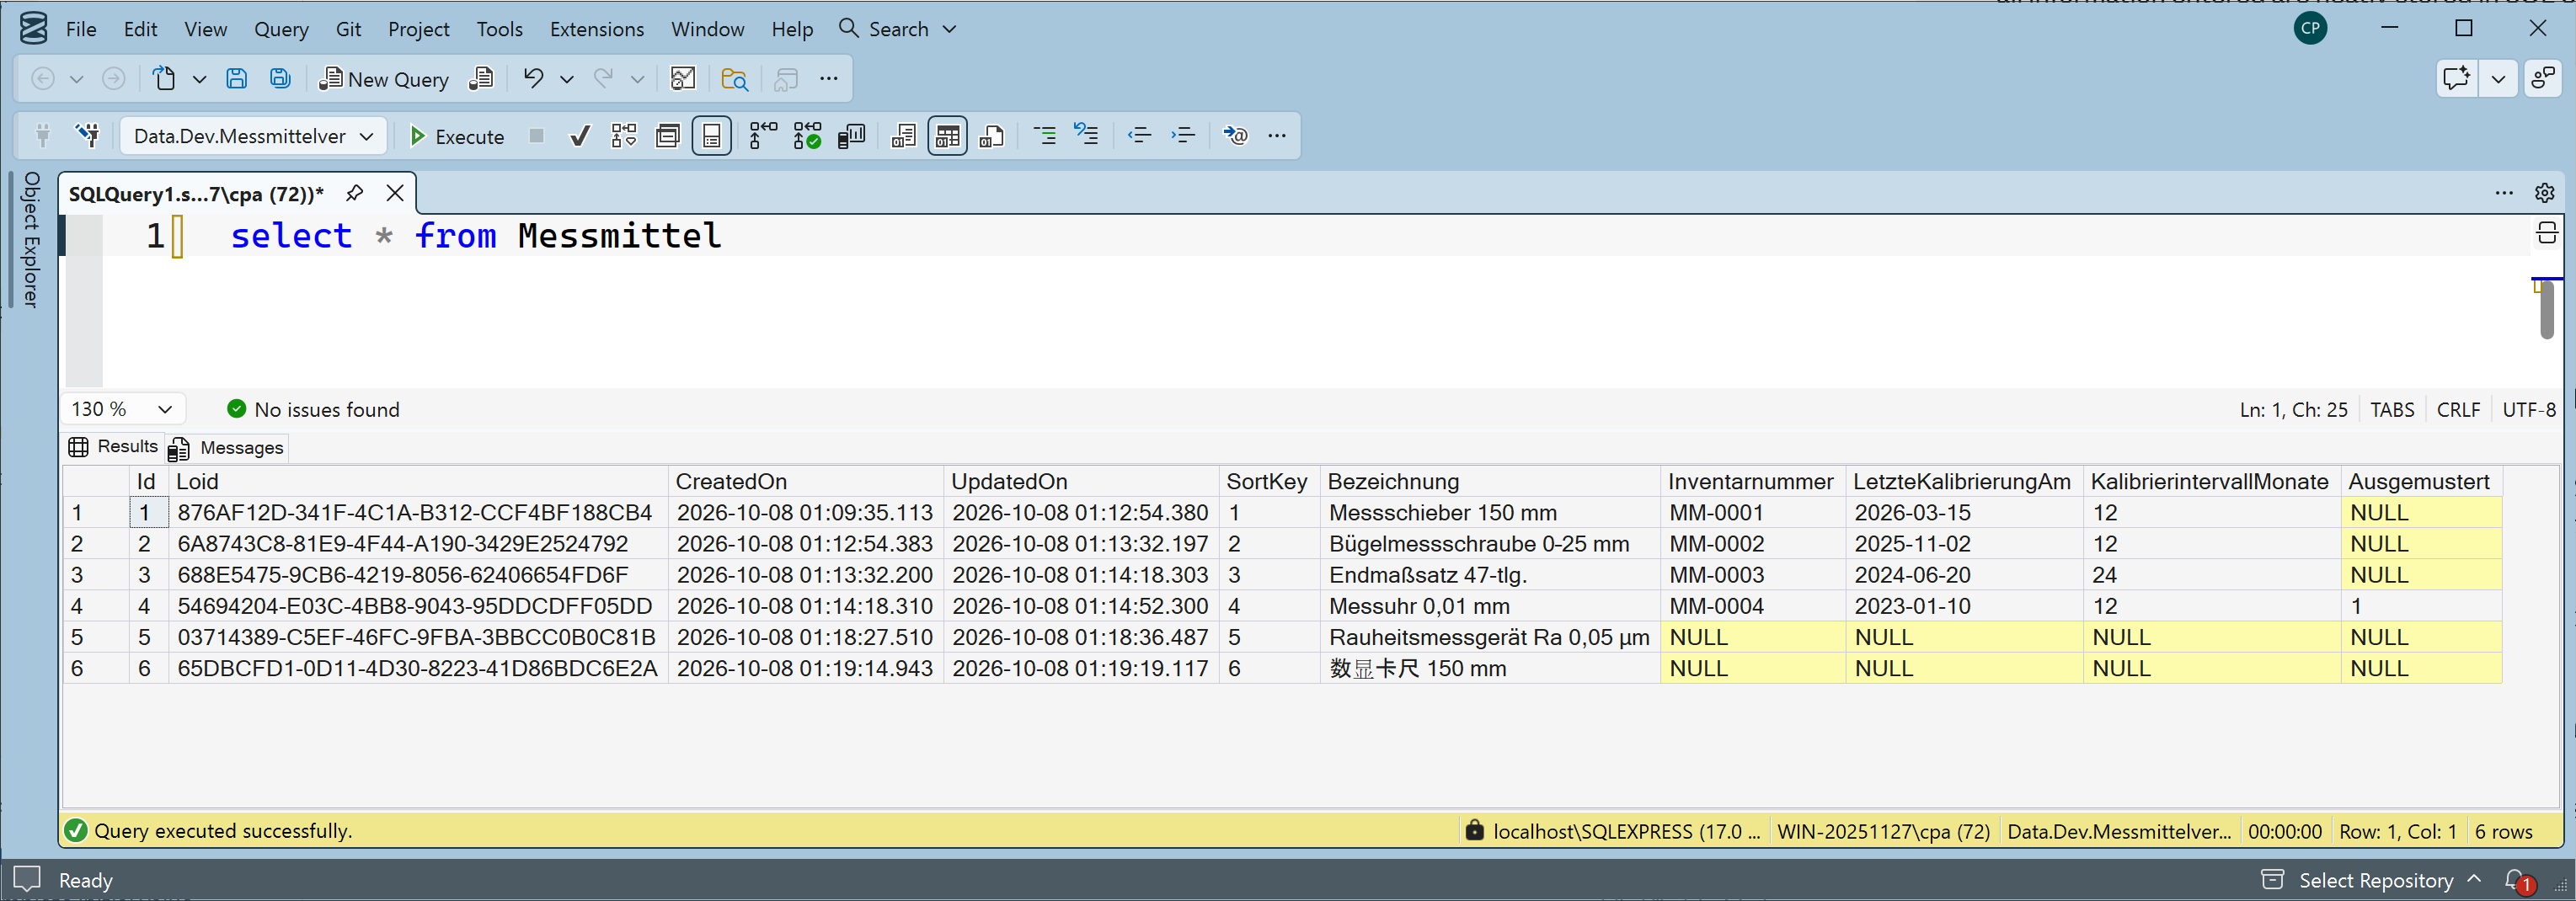Expand the New File dropdown arrow
This screenshot has height=901, width=2576.
199,79
